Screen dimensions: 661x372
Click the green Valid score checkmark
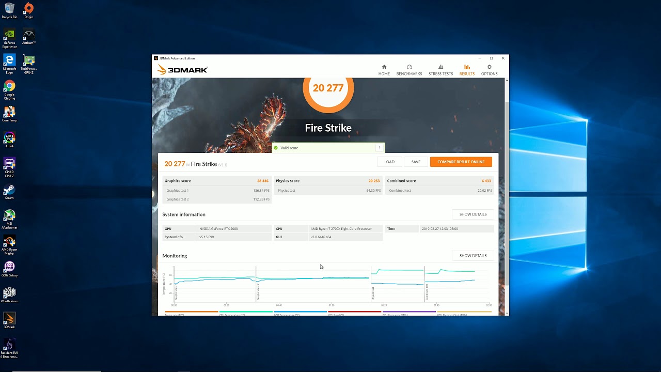point(276,148)
